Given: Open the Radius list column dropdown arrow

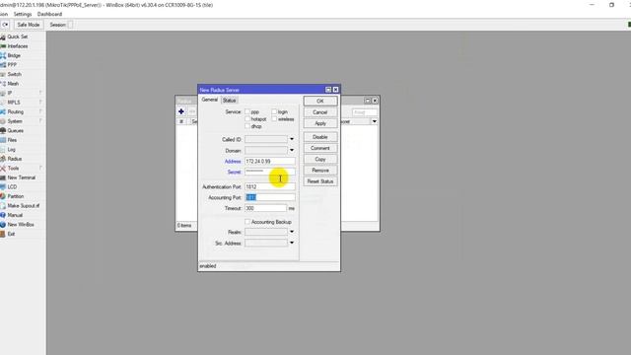Looking at the screenshot, I should [375, 121].
